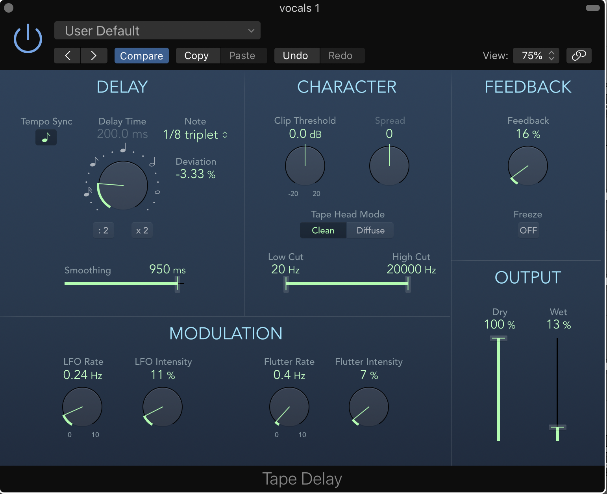Click the LFO Intensity 11 % value

[163, 375]
